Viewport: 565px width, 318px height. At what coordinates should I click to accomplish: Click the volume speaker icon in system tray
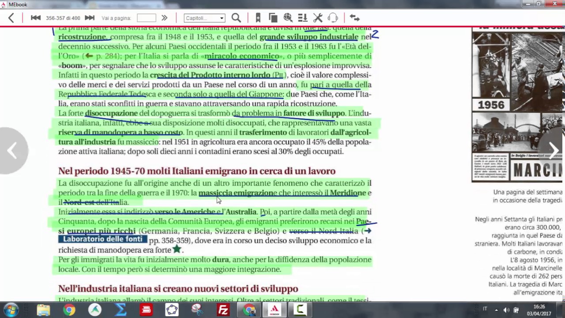[x=506, y=310]
